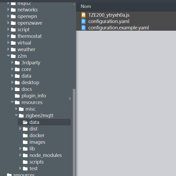This screenshot has width=176, height=176.
Task: Collapse the z2m folder
Action: pos(8,56)
